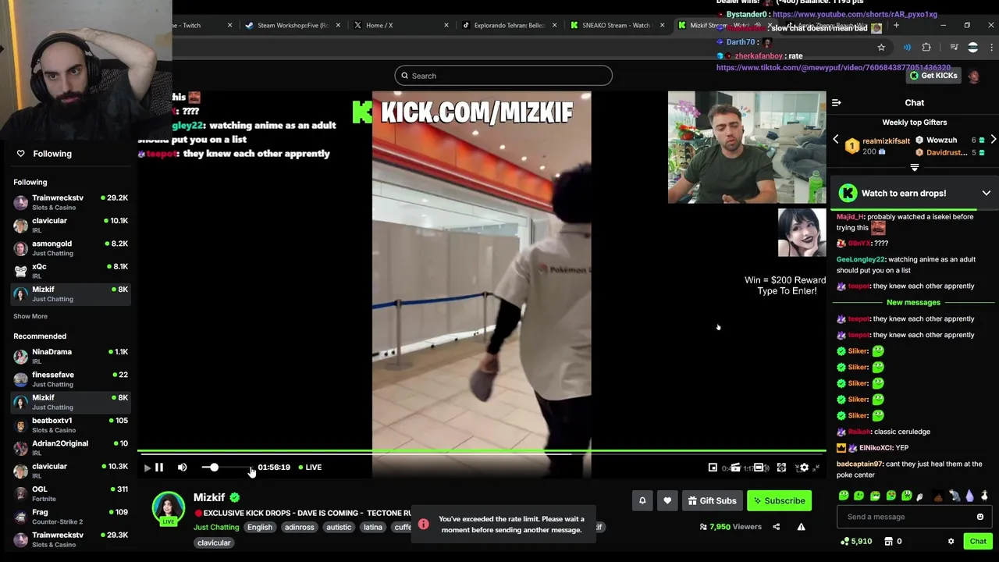
Task: Close the Home / X tab
Action: [x=446, y=25]
